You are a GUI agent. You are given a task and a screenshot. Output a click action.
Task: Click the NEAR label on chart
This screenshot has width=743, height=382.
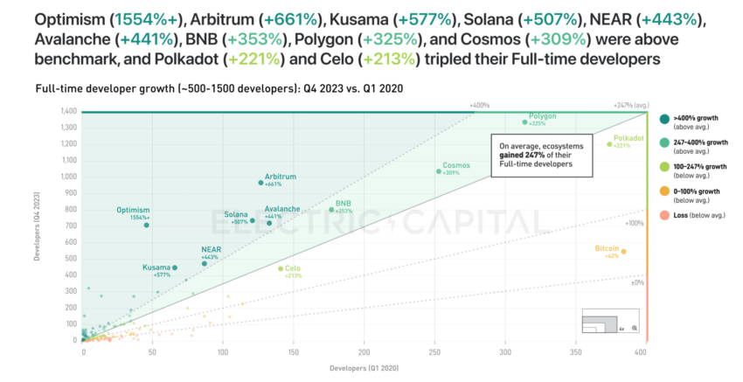coord(211,250)
